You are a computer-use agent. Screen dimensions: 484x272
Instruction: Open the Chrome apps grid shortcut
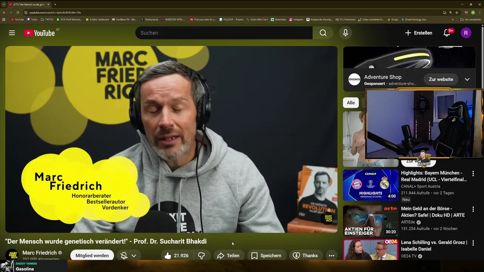point(4,19)
